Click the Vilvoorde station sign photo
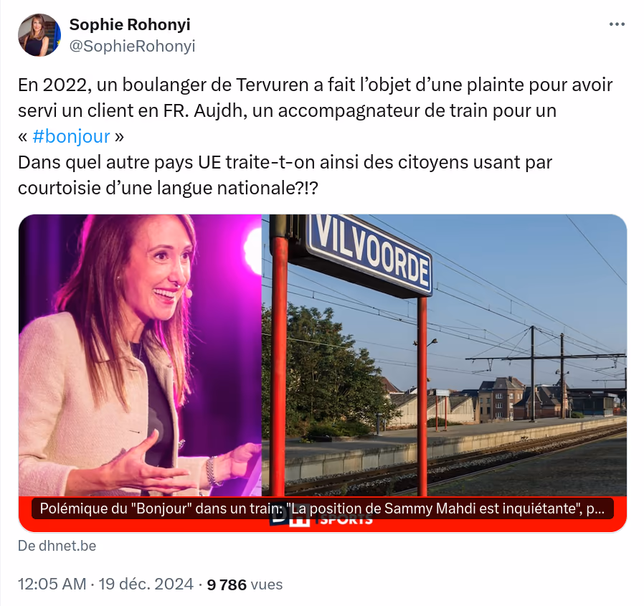The width and height of the screenshot is (644, 606). (444, 356)
